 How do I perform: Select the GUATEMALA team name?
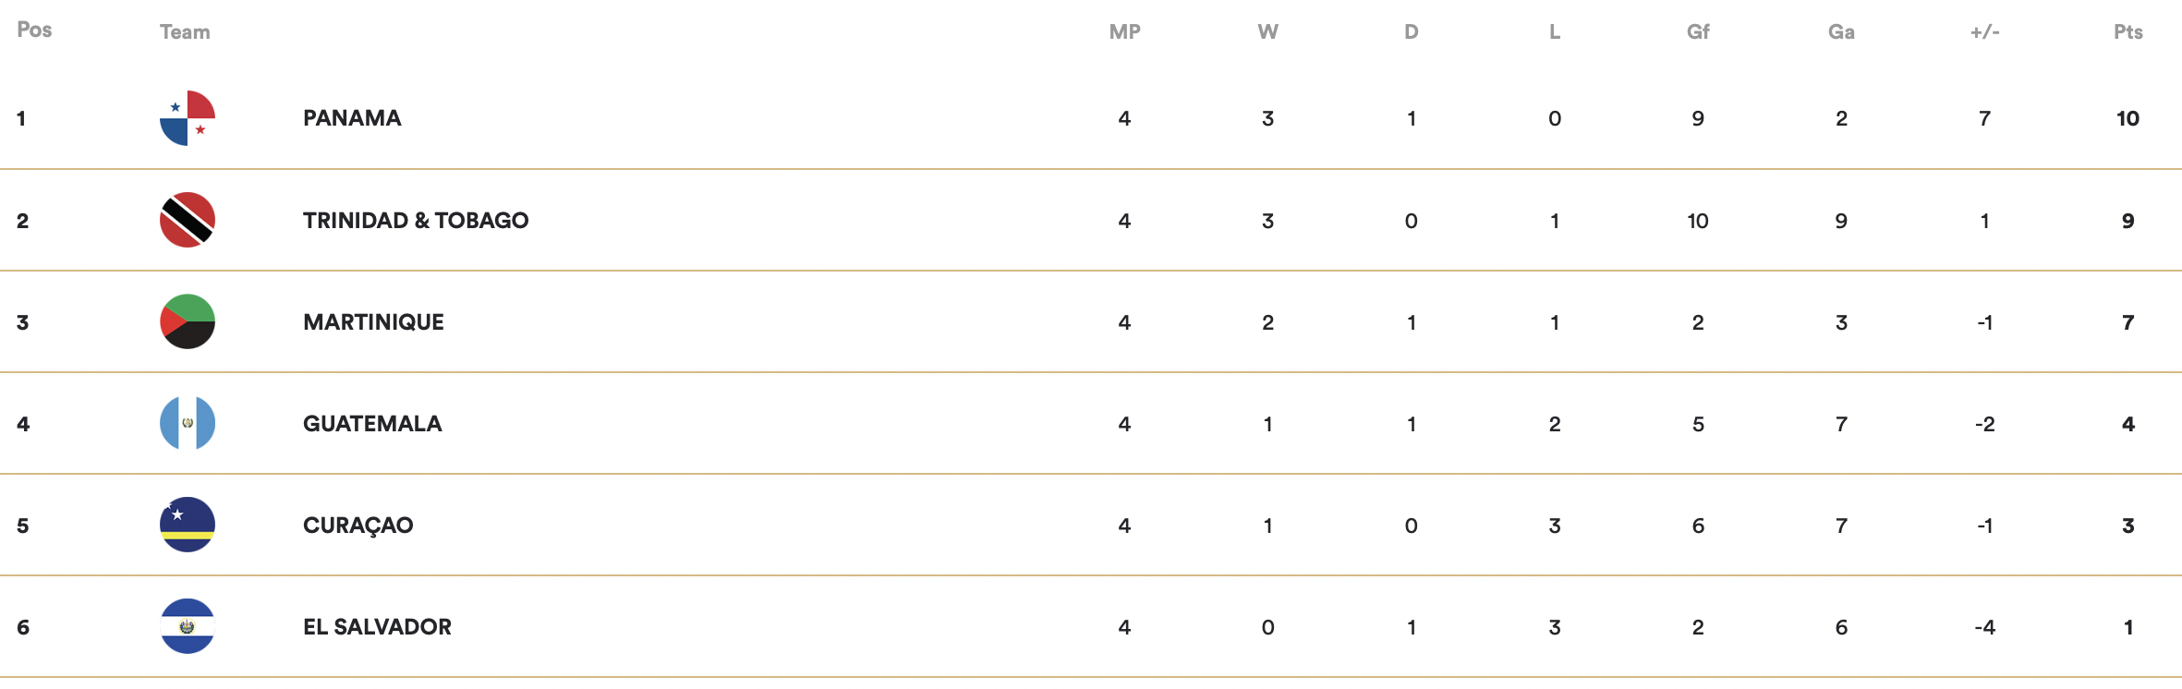click(x=372, y=423)
